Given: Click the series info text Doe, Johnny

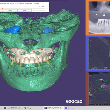Looking at the screenshot, I should (20, 3).
